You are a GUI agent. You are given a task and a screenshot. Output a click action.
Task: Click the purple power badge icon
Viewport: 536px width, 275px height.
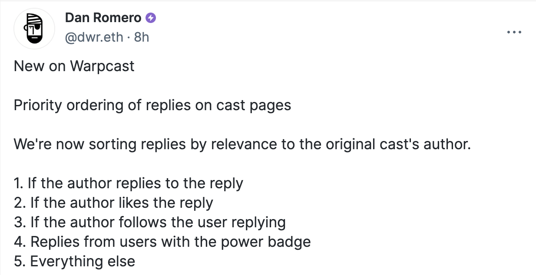coord(151,18)
